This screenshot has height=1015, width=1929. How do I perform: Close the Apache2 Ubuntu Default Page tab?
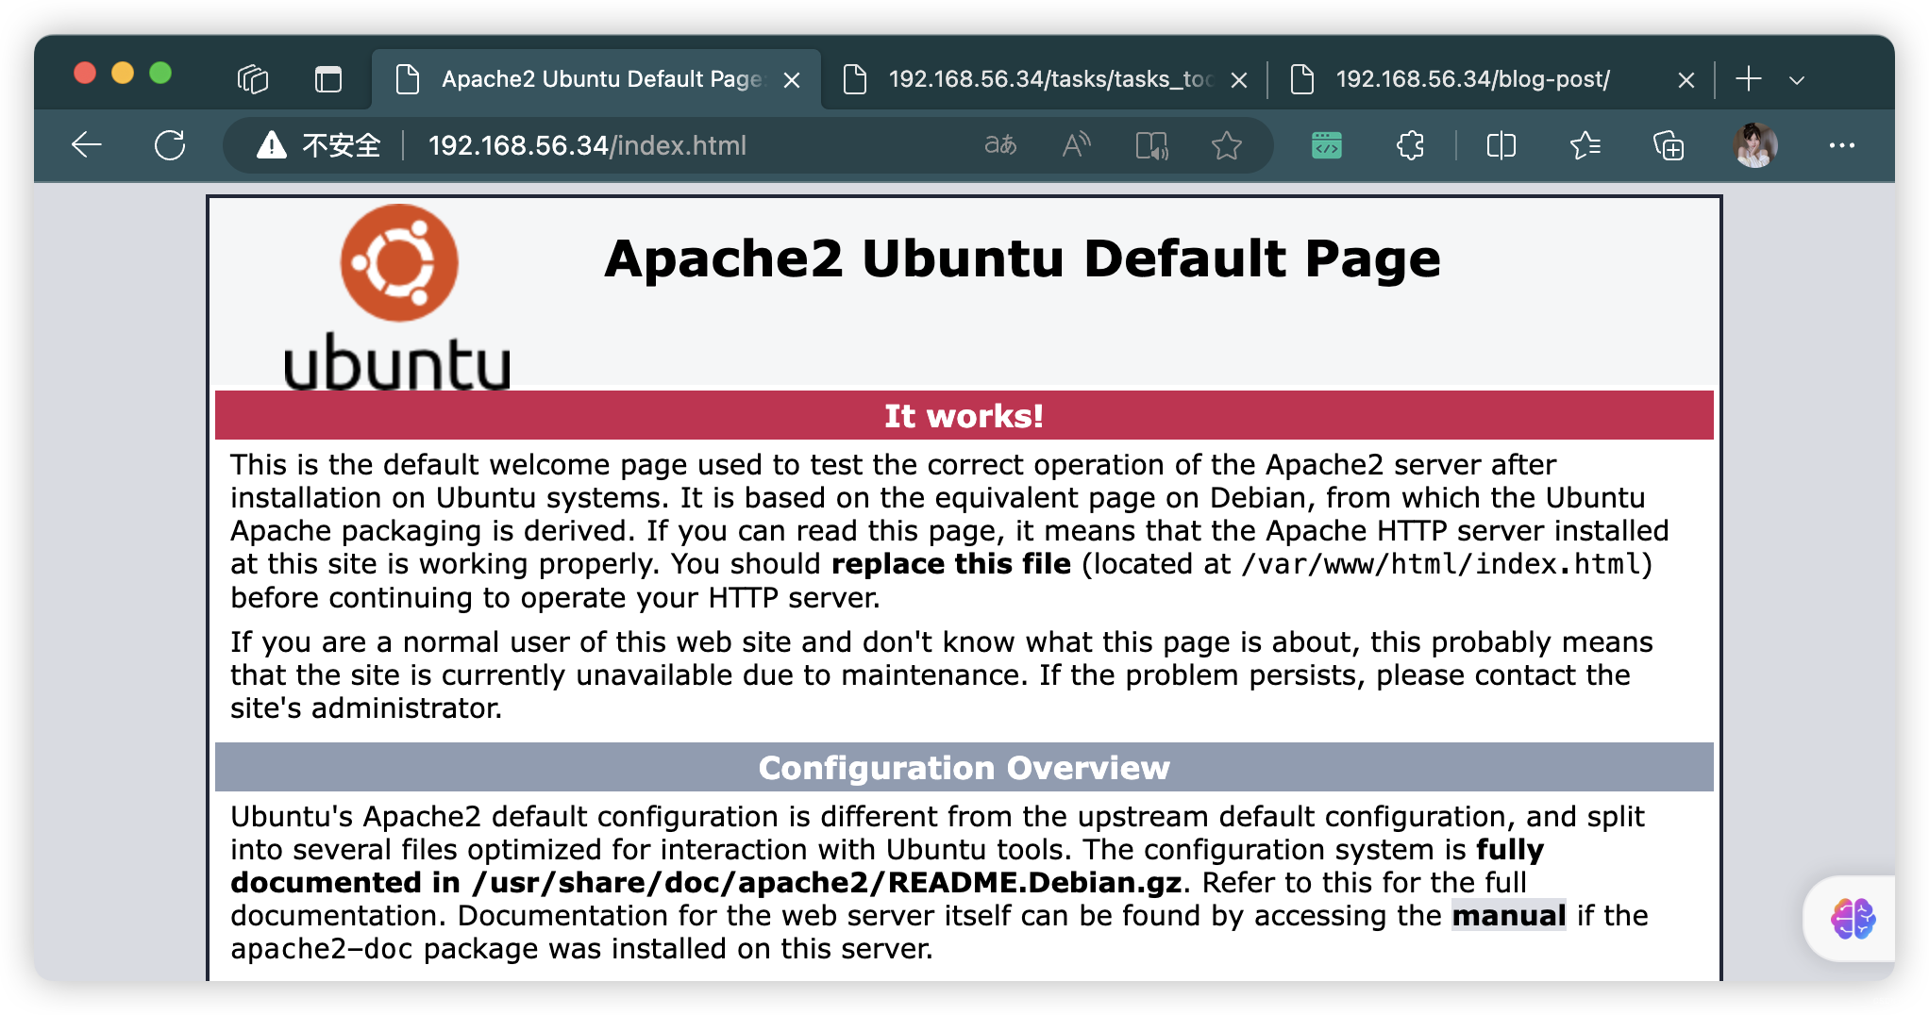coord(792,80)
